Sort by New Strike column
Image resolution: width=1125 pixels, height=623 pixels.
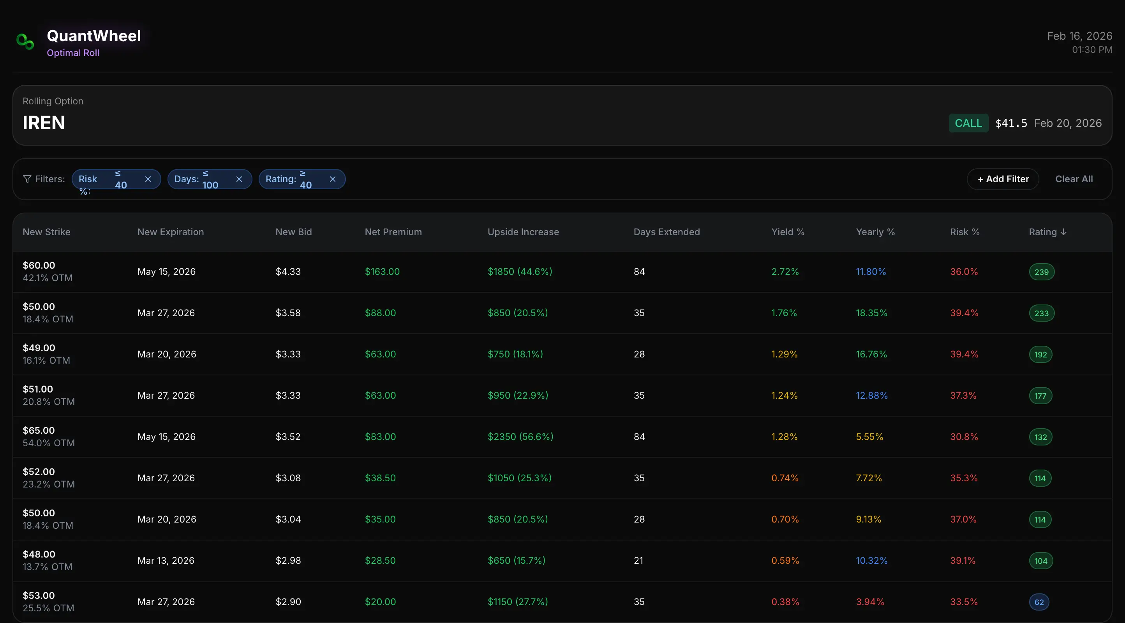pos(46,232)
